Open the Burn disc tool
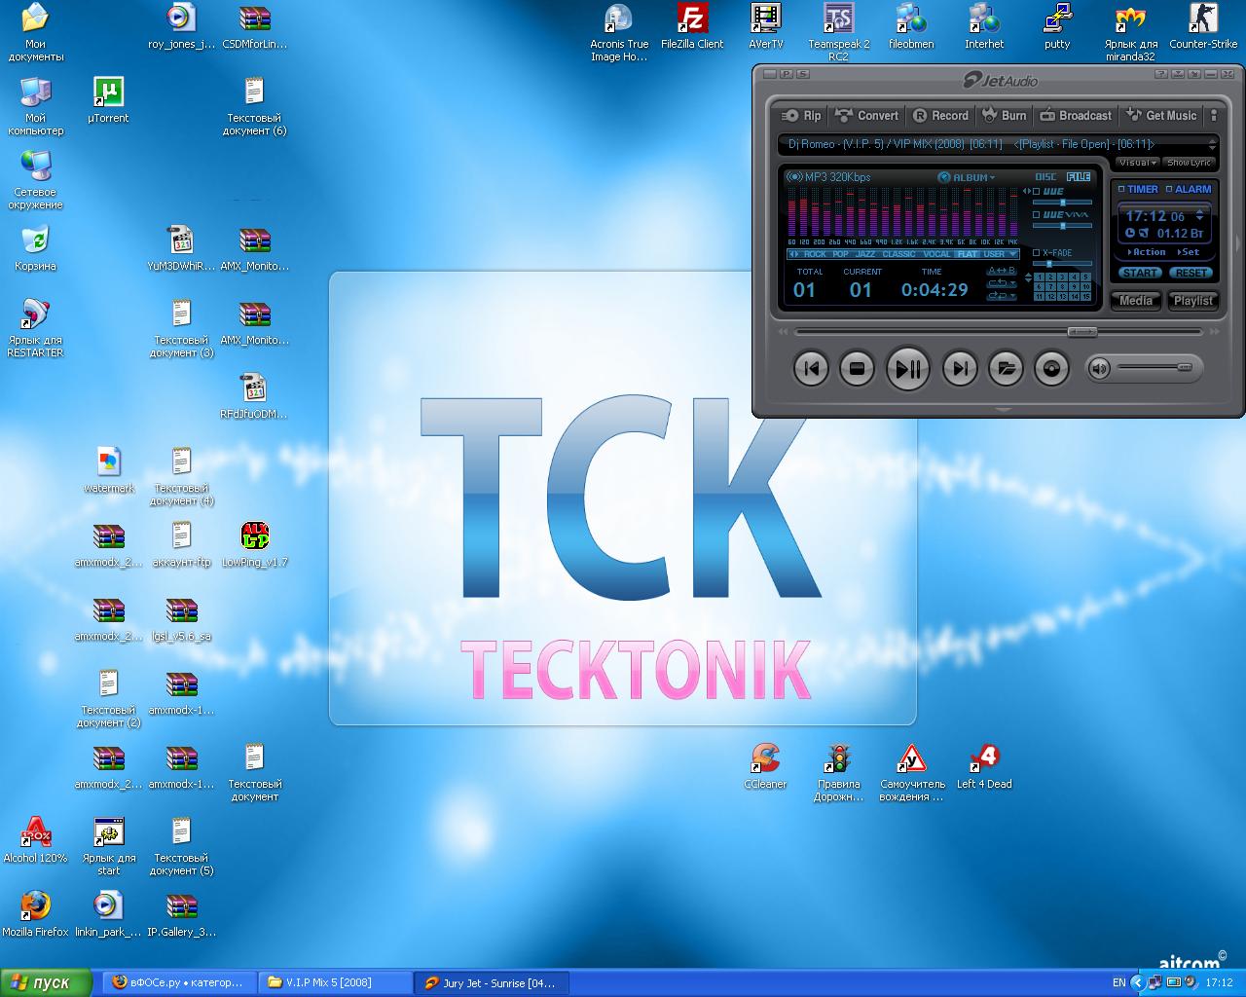The width and height of the screenshot is (1246, 997). [x=1005, y=115]
